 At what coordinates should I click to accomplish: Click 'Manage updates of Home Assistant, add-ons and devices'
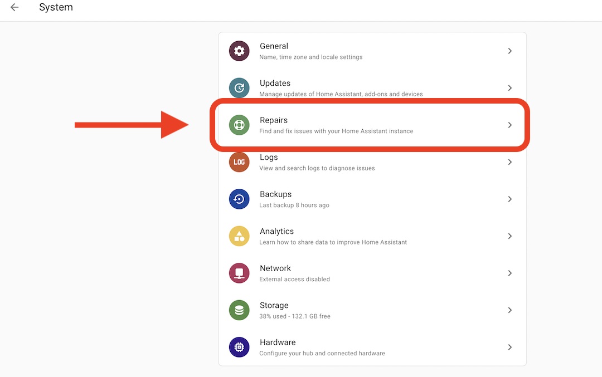pyautogui.click(x=341, y=94)
